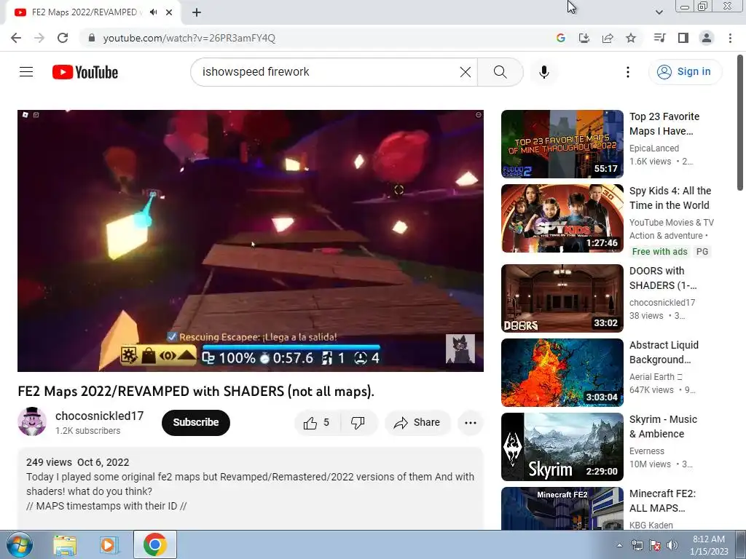Show hidden system tray icons
The image size is (746, 559).
tap(619, 545)
